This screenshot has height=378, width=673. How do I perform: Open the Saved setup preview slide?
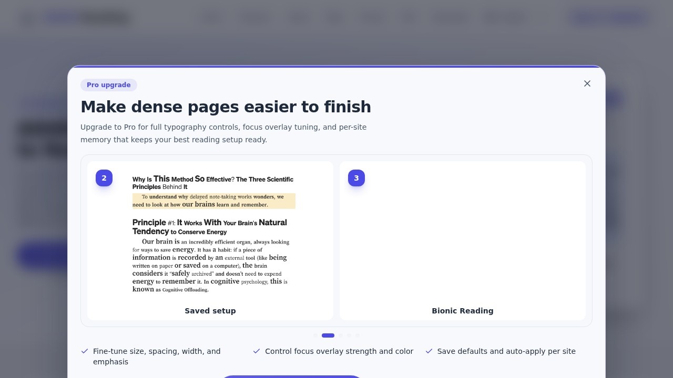(210, 240)
